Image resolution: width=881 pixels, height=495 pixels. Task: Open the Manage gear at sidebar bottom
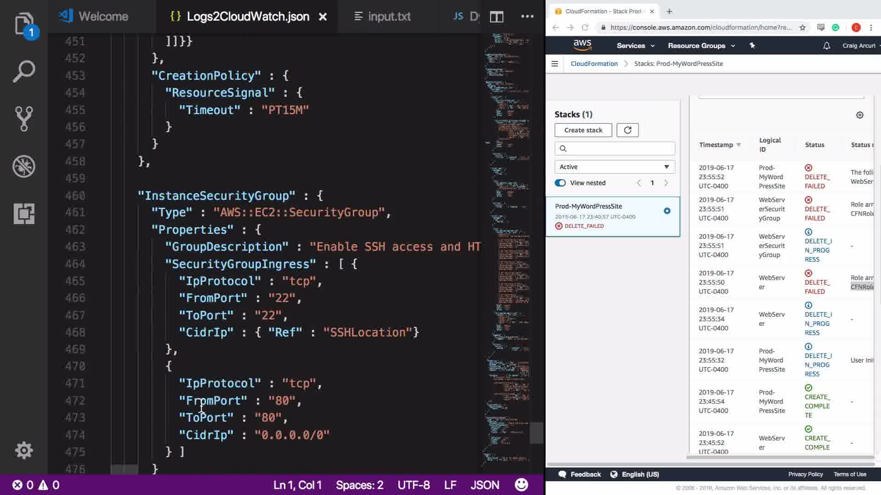(x=24, y=451)
